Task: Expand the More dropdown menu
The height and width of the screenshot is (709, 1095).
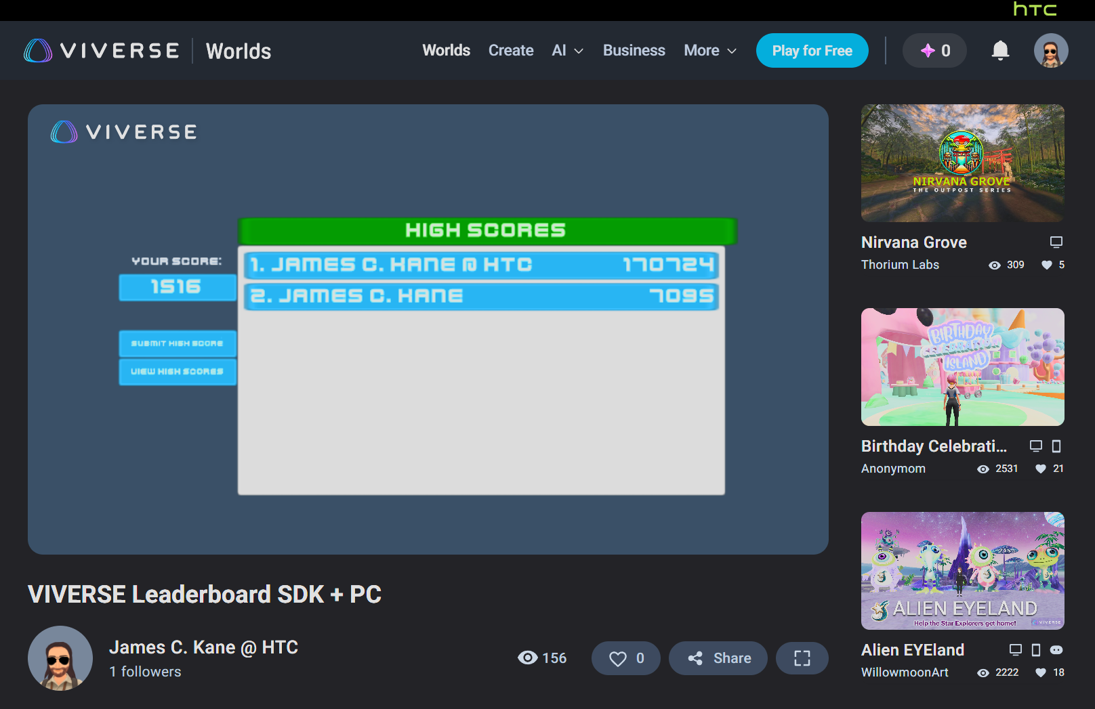Action: (709, 51)
